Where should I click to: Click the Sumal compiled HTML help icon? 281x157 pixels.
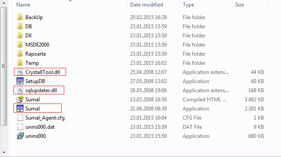tap(20, 99)
